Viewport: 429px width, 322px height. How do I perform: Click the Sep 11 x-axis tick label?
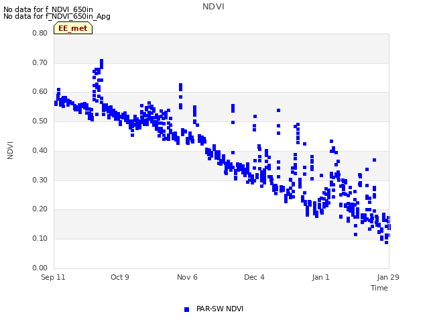(53, 277)
